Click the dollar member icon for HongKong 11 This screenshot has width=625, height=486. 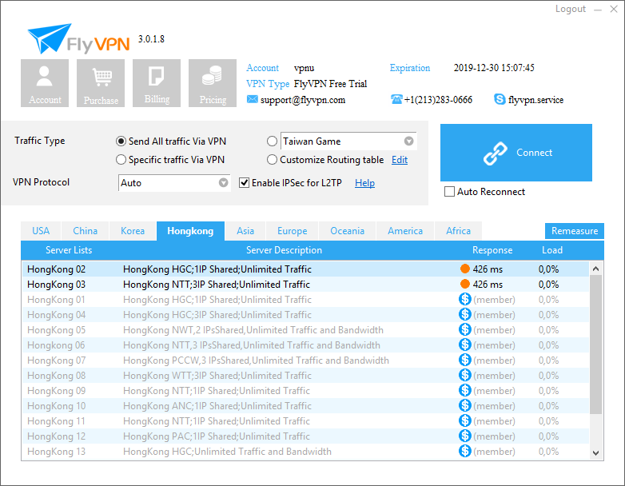[x=465, y=420]
